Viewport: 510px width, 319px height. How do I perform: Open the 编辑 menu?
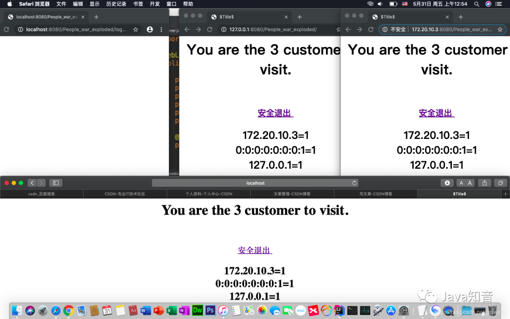point(78,4)
